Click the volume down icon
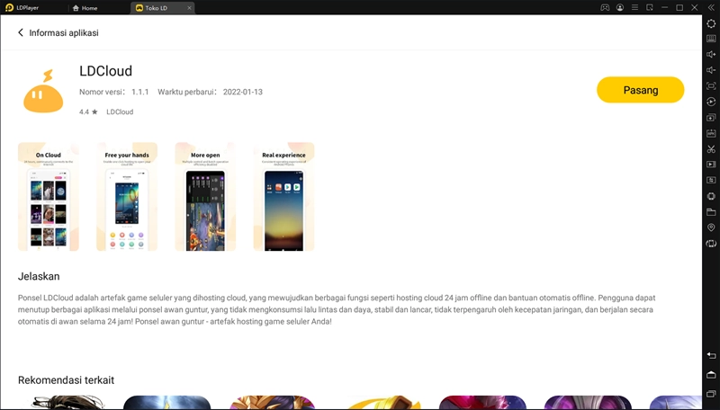 pos(711,70)
